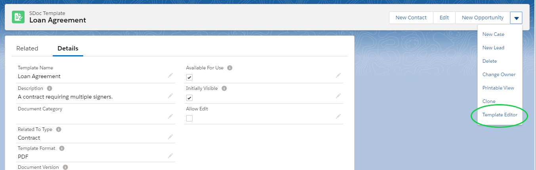Screen dimensions: 536x170
Task: Click the info icon next to Description
Action: 50,88
